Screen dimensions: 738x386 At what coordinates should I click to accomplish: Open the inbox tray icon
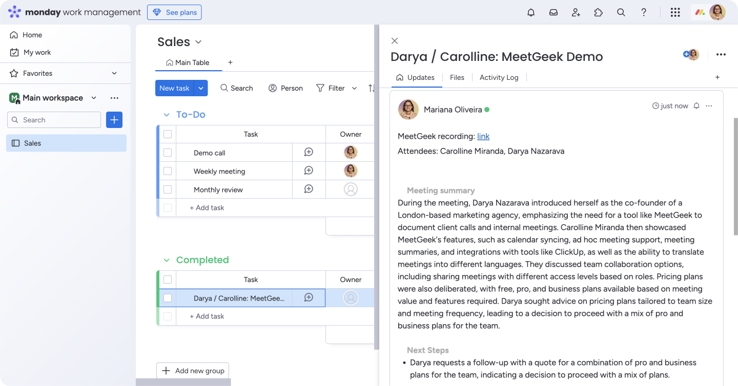[x=553, y=12]
